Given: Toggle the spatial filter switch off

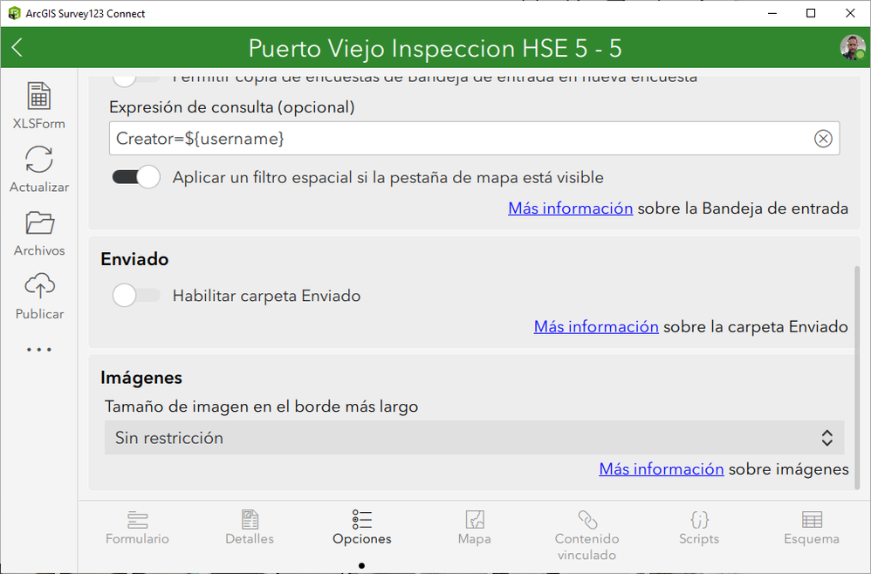Looking at the screenshot, I should point(136,177).
